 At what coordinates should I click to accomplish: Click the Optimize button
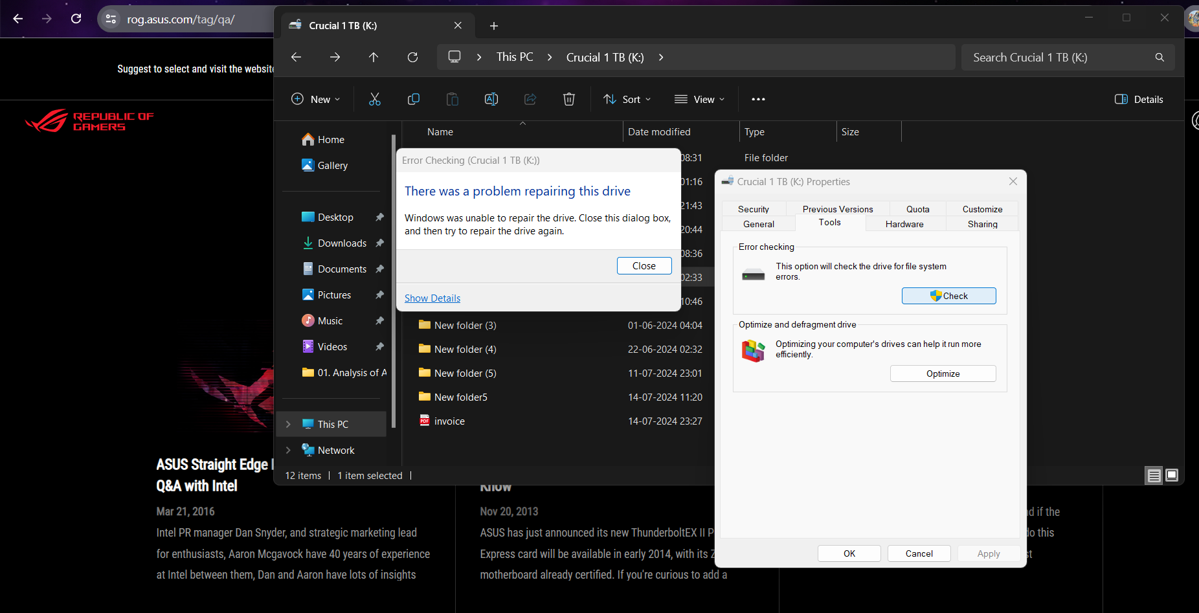click(x=943, y=373)
